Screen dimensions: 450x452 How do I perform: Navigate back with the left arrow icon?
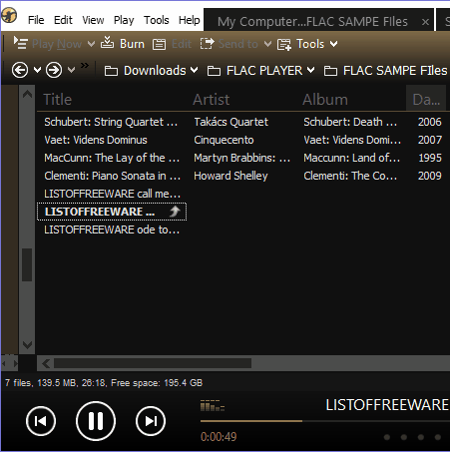click(x=20, y=70)
